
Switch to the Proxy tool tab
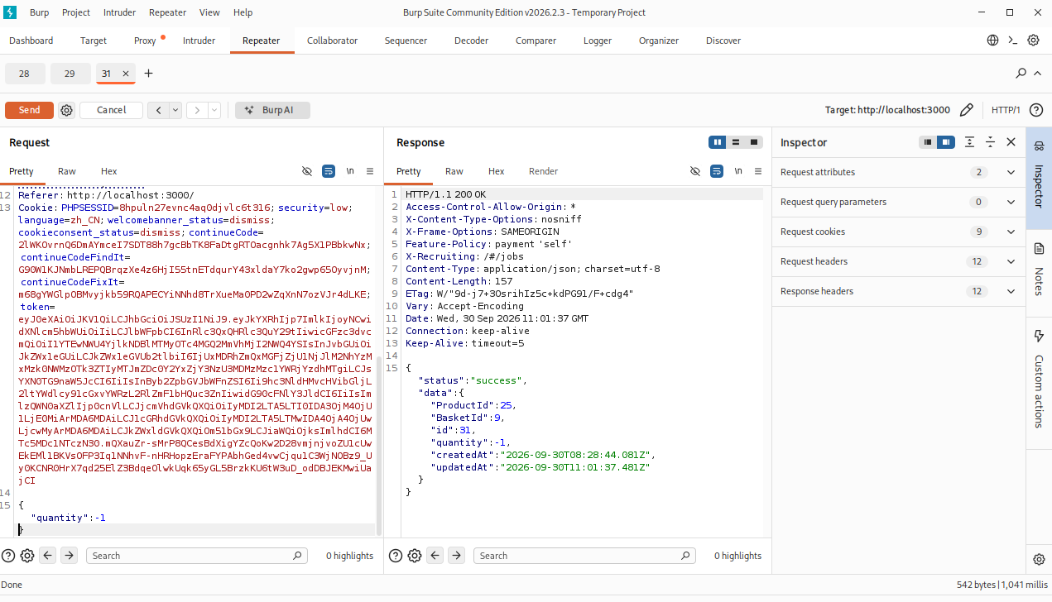[x=145, y=41]
